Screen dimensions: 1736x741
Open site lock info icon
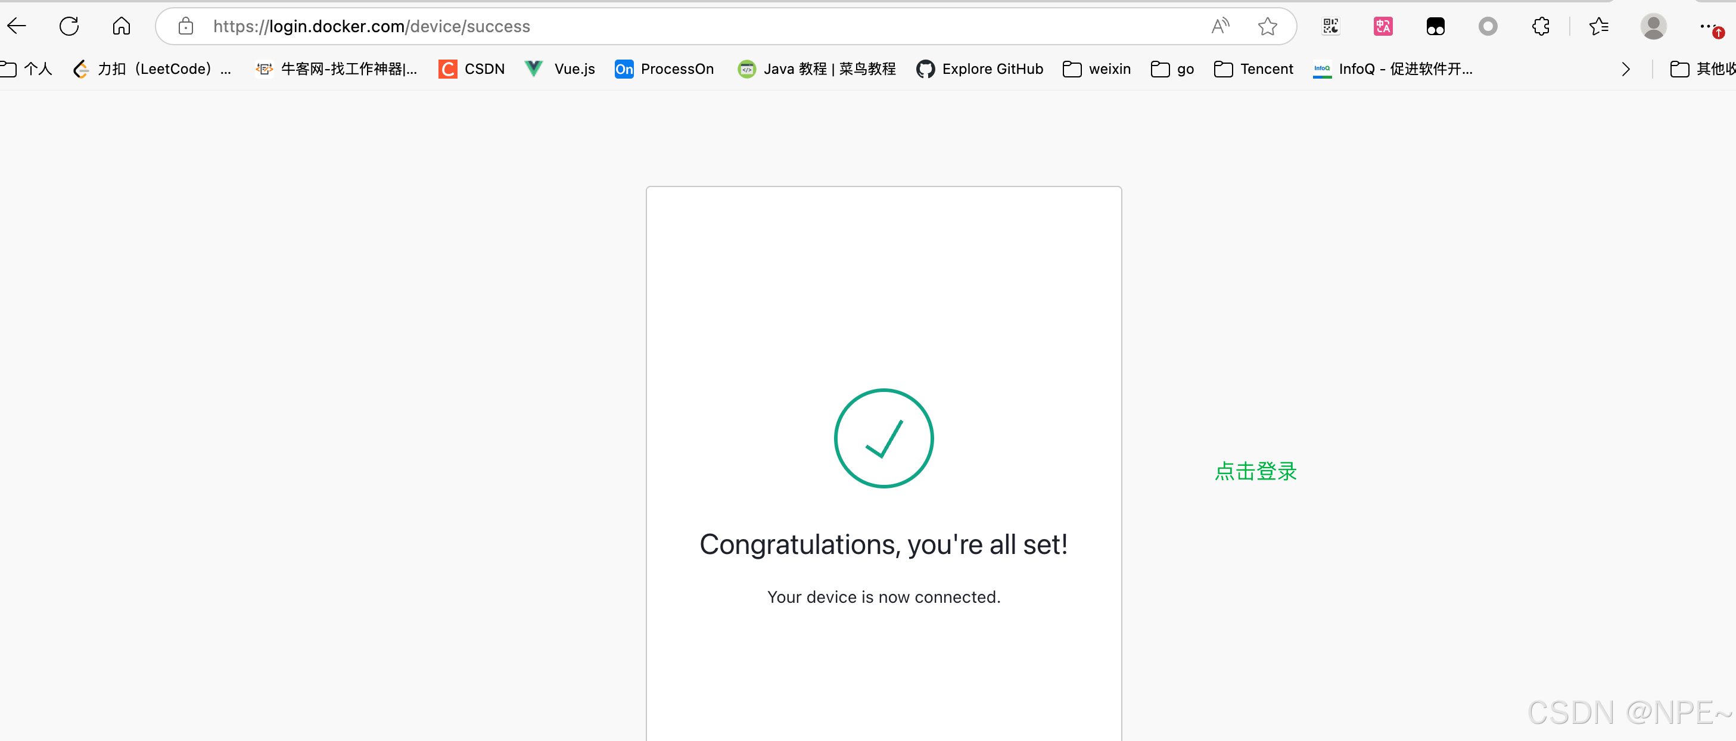[186, 26]
